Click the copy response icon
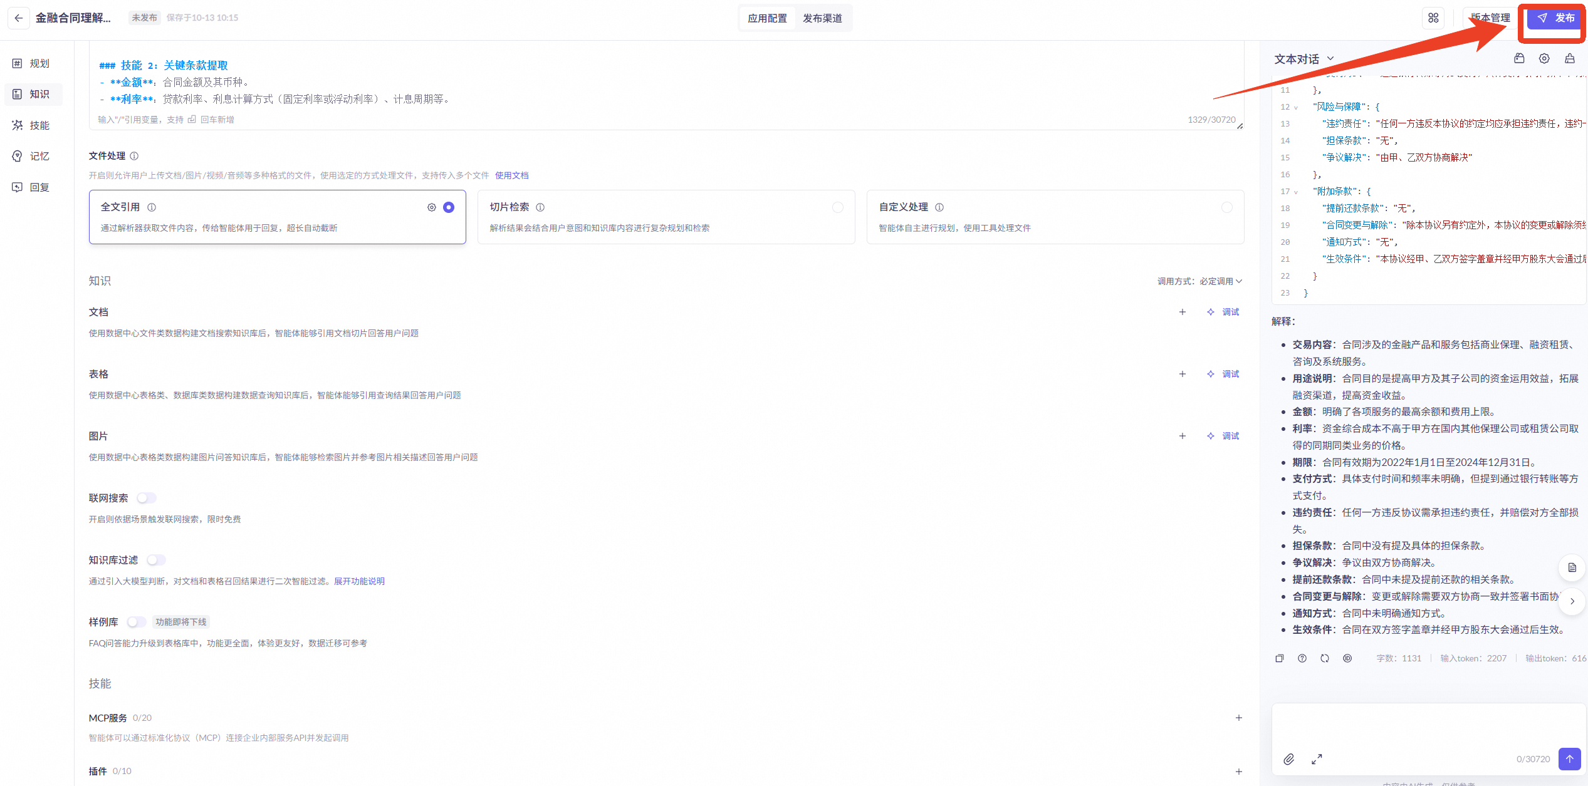 pos(1280,658)
